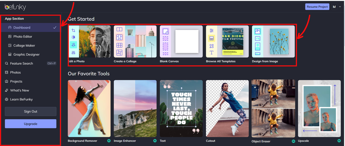Click the highlighted image icon on Design from Image card
The image size is (345, 146).
coord(258,31)
